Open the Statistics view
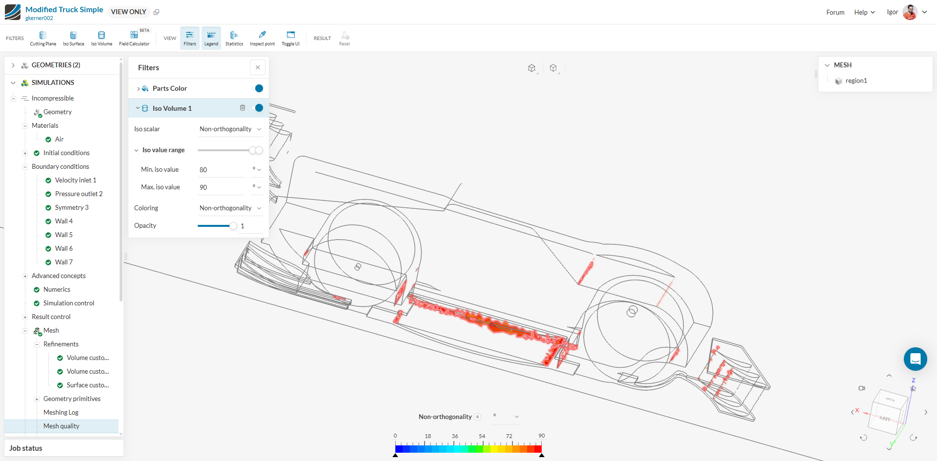Image resolution: width=937 pixels, height=461 pixels. [x=234, y=38]
